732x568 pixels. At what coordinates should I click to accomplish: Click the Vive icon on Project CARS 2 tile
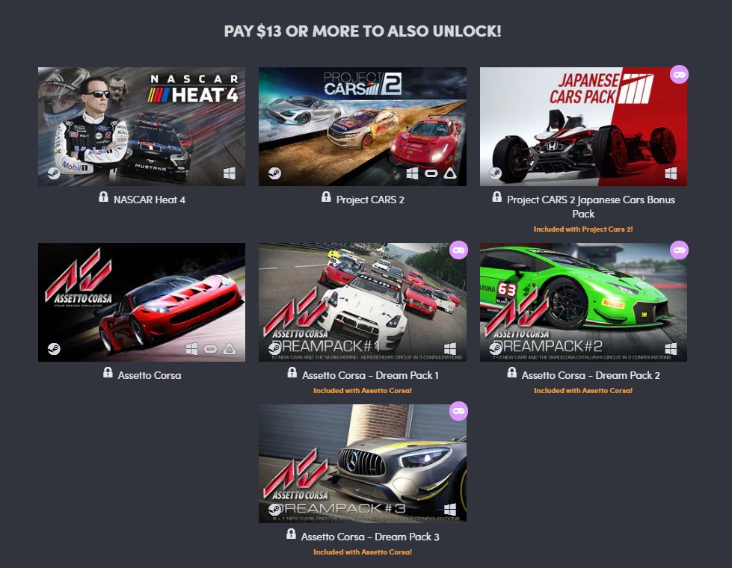point(450,173)
